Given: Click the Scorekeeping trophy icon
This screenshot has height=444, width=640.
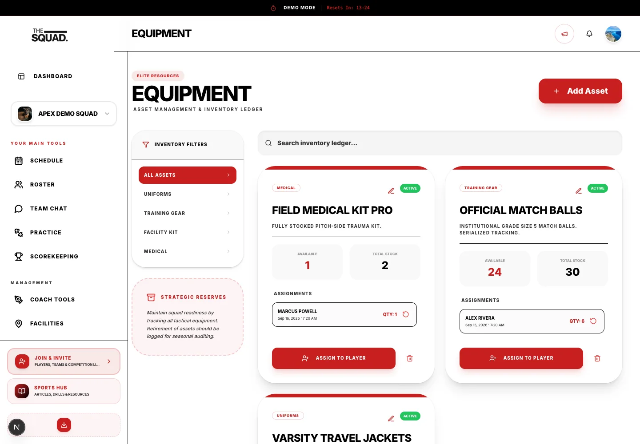Looking at the screenshot, I should (19, 257).
